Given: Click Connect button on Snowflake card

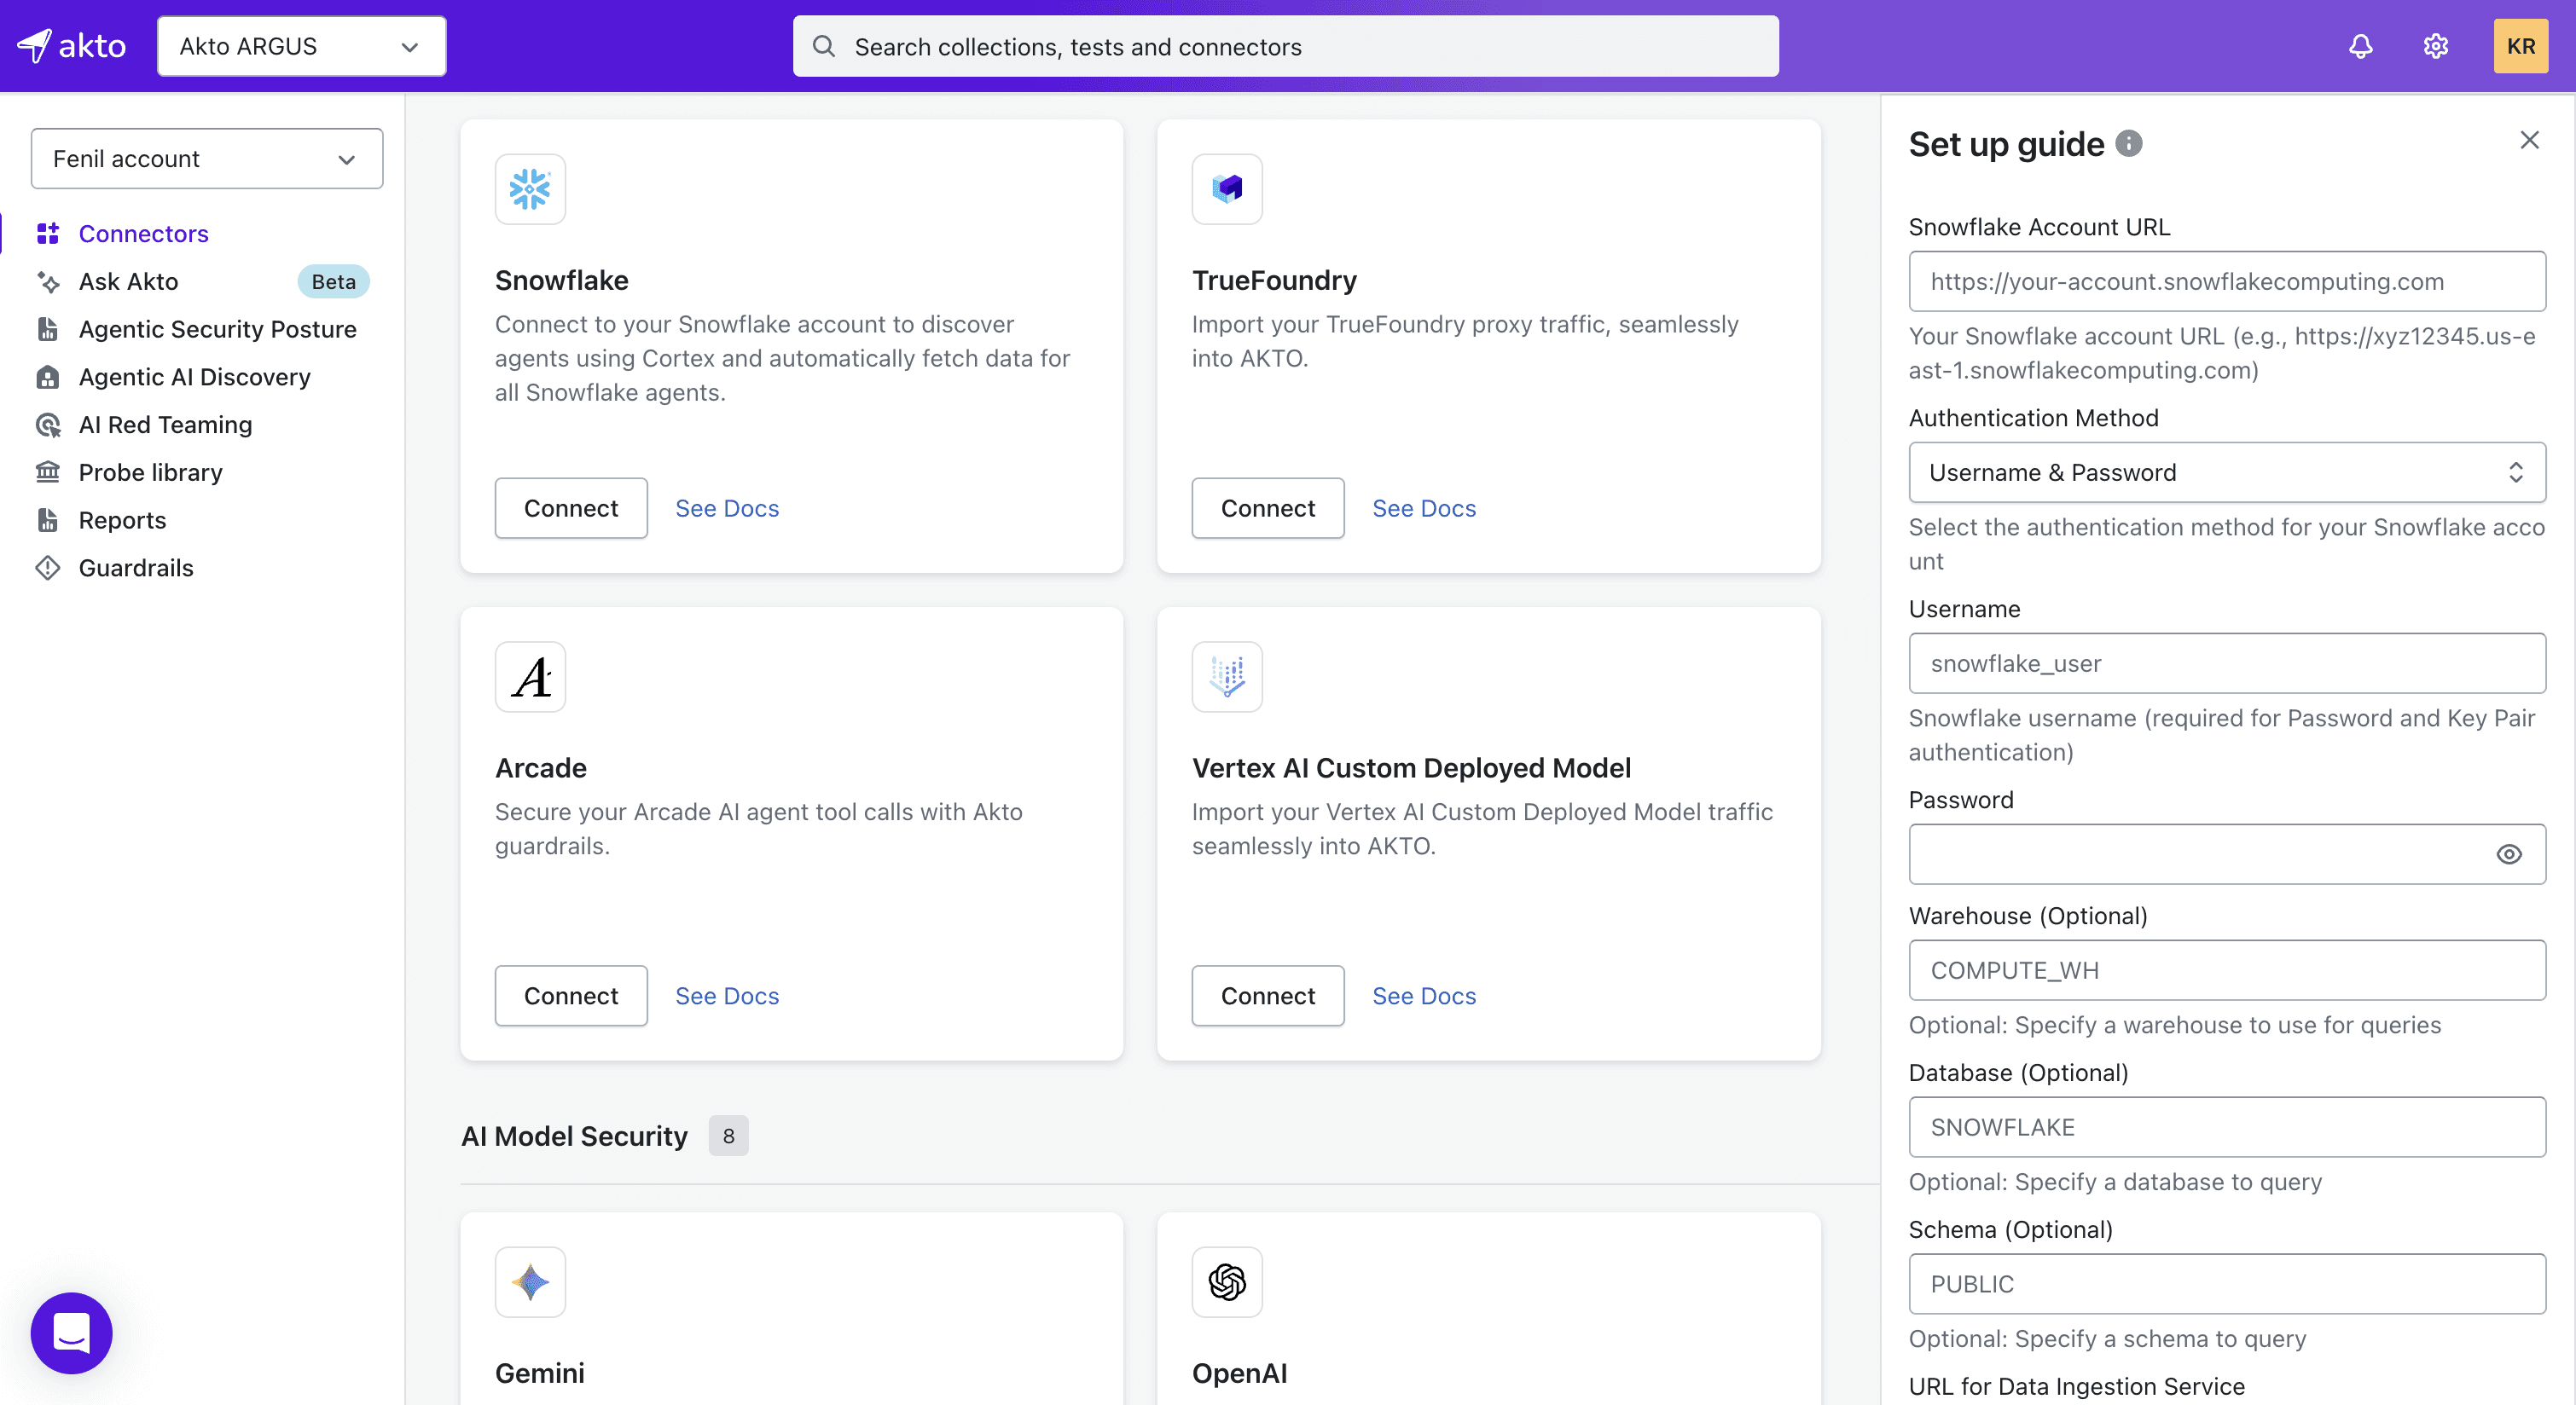Looking at the screenshot, I should pyautogui.click(x=570, y=507).
